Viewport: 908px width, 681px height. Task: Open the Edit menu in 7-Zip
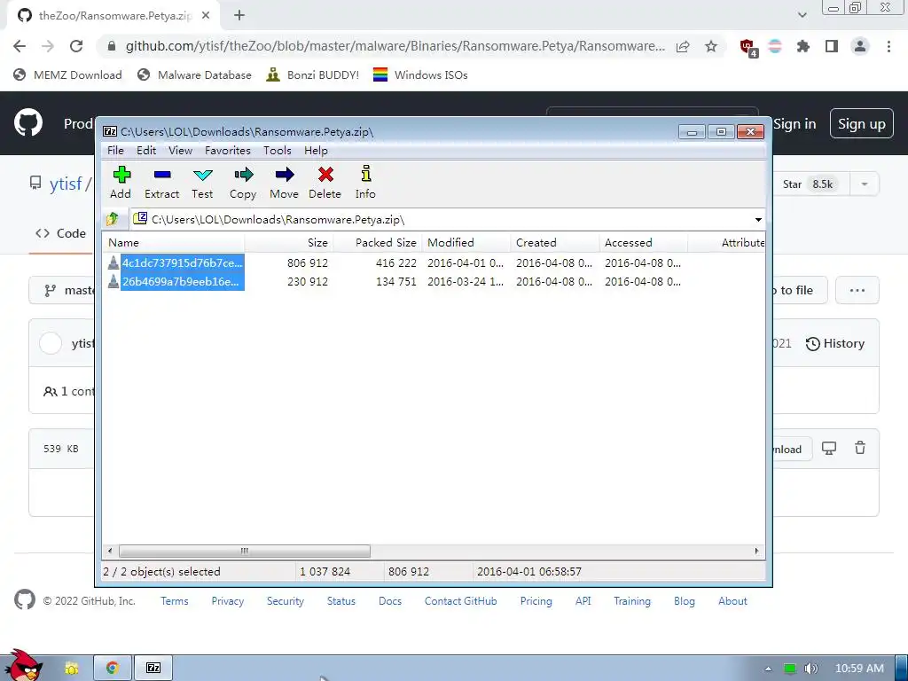146,151
